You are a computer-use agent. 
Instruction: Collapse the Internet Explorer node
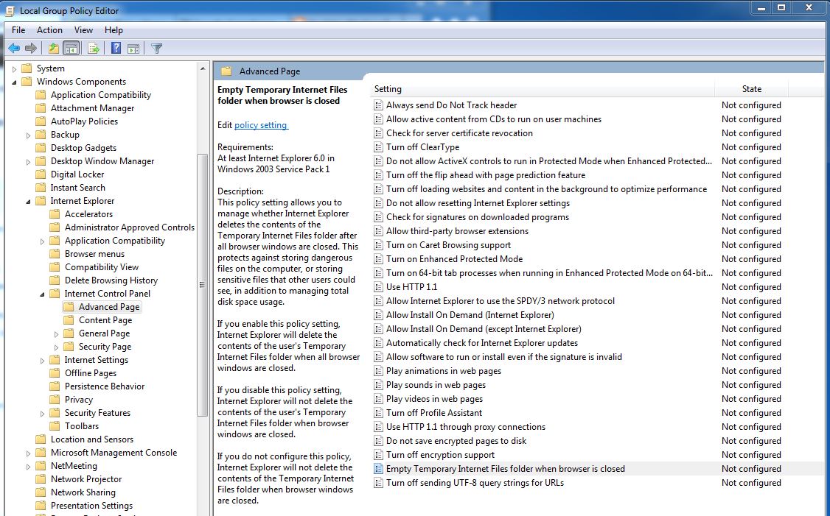28,202
